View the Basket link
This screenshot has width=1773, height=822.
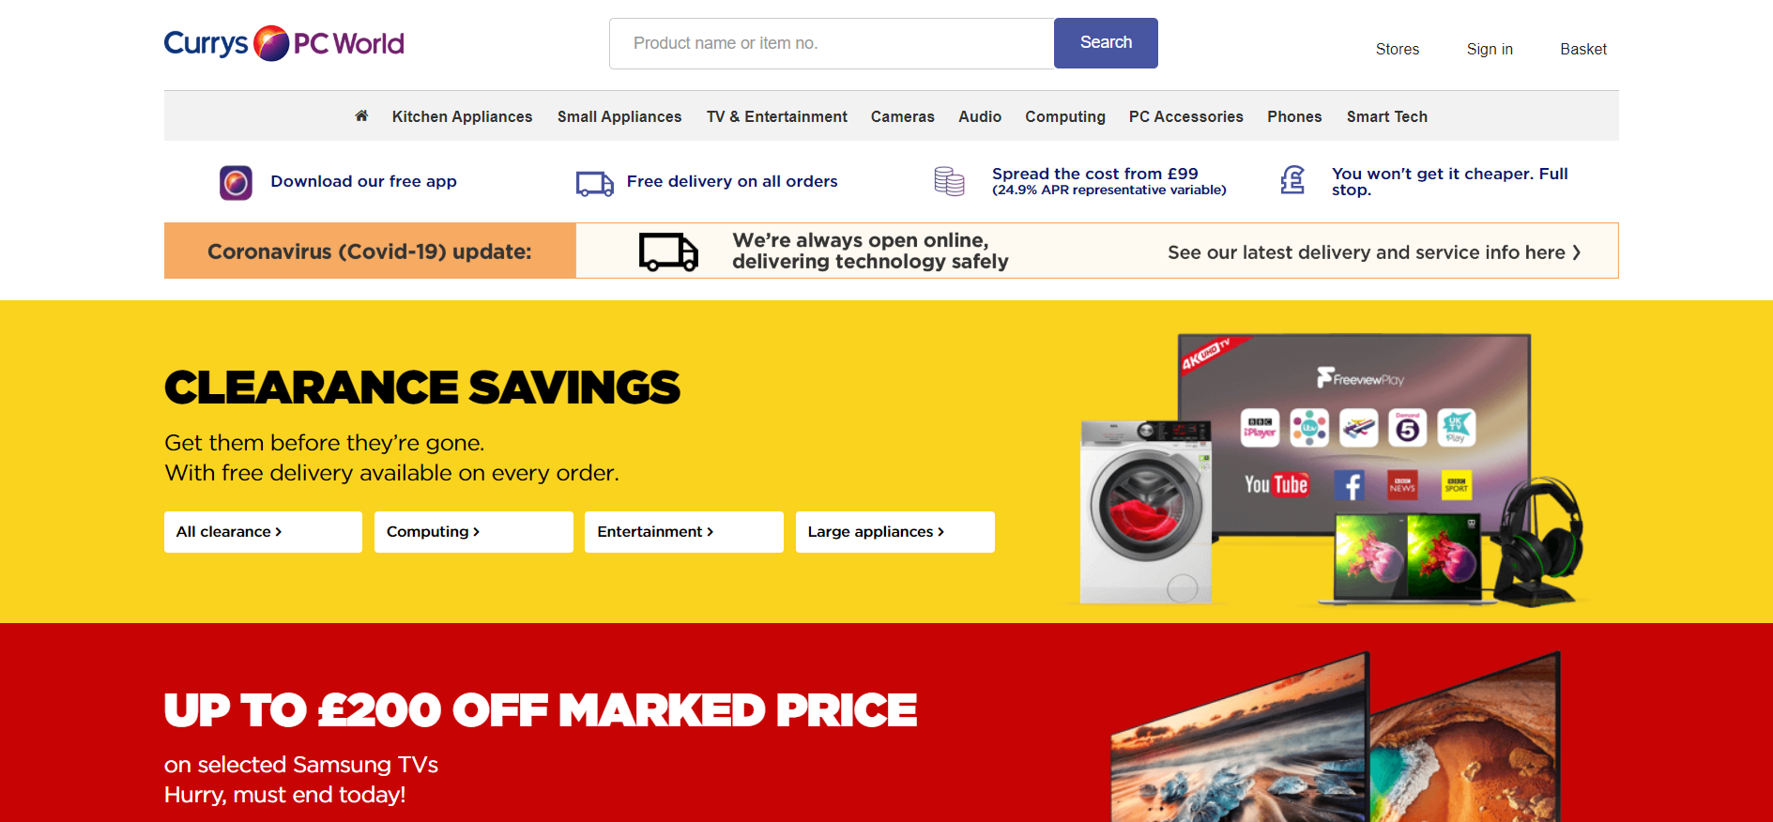click(x=1583, y=49)
